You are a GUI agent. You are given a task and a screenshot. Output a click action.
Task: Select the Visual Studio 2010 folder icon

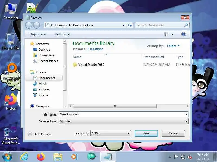(75, 65)
